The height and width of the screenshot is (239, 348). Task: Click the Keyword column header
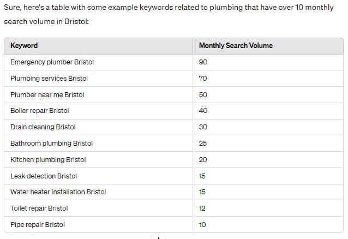(24, 46)
